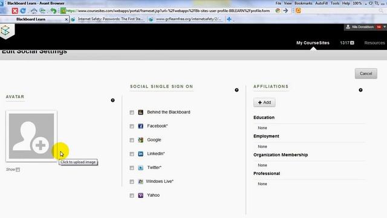
Task: Toggle the LinkedIn sign-on checkbox
Action: point(132,154)
